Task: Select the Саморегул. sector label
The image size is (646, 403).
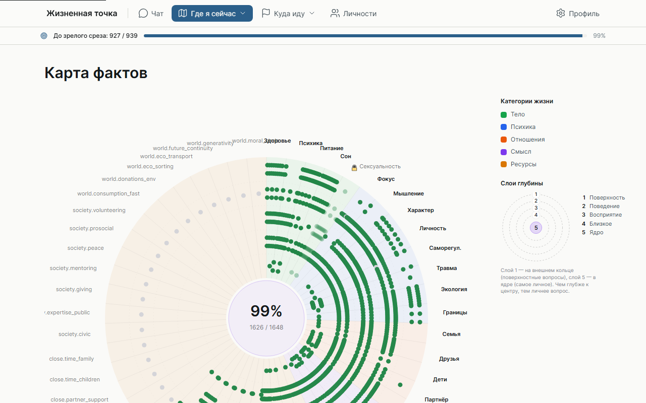Action: 445,248
